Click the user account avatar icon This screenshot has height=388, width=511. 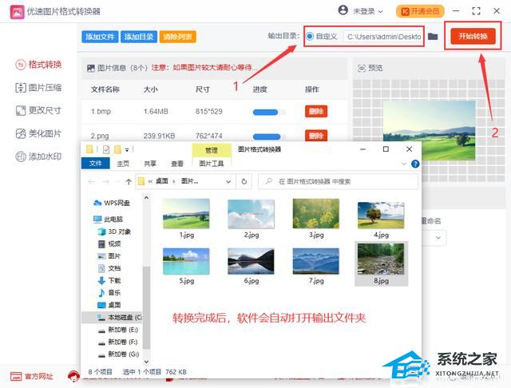tap(343, 10)
